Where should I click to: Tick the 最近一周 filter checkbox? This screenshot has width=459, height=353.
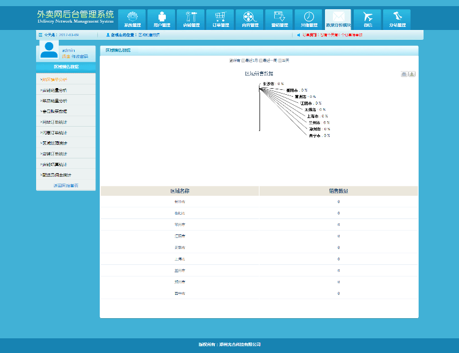pyautogui.click(x=261, y=61)
